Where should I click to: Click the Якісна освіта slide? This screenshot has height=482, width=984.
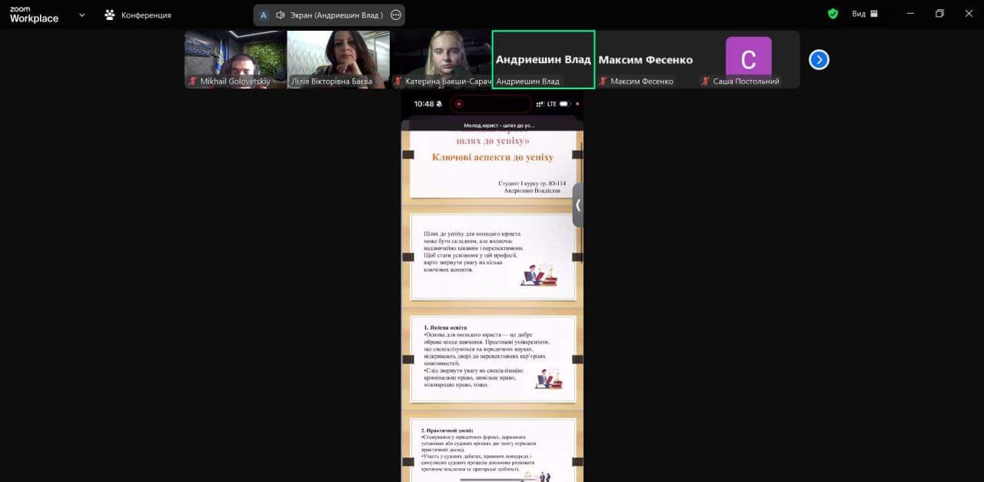click(492, 359)
